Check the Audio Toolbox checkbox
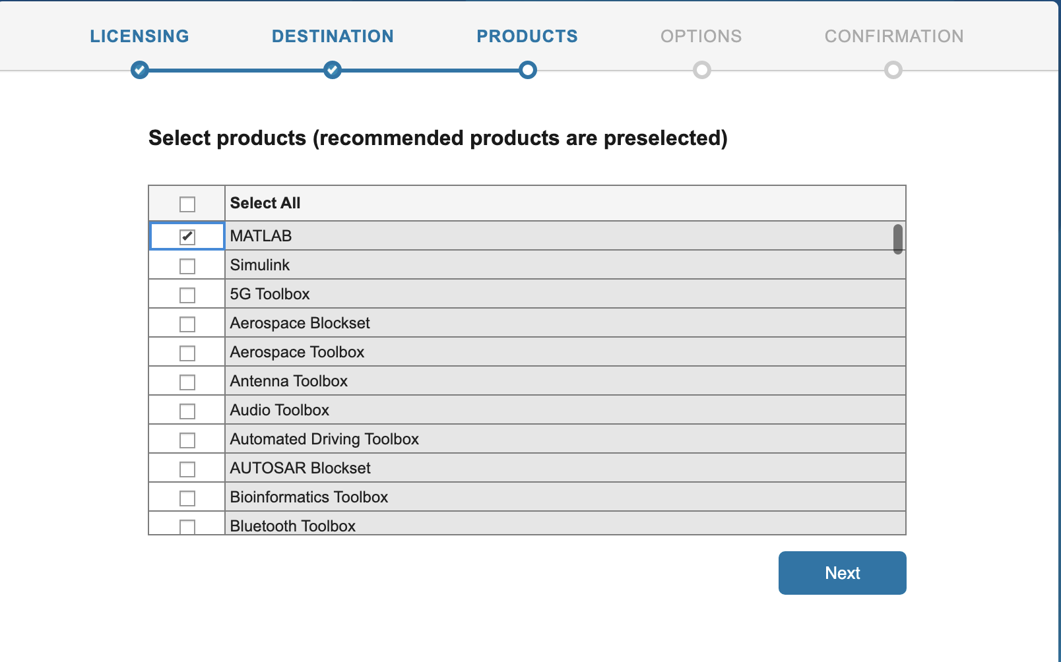 coord(187,411)
